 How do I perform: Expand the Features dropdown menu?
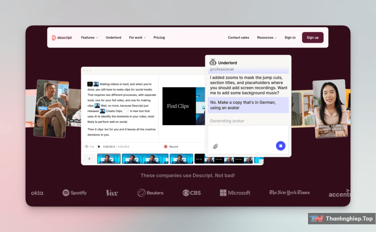click(x=89, y=37)
